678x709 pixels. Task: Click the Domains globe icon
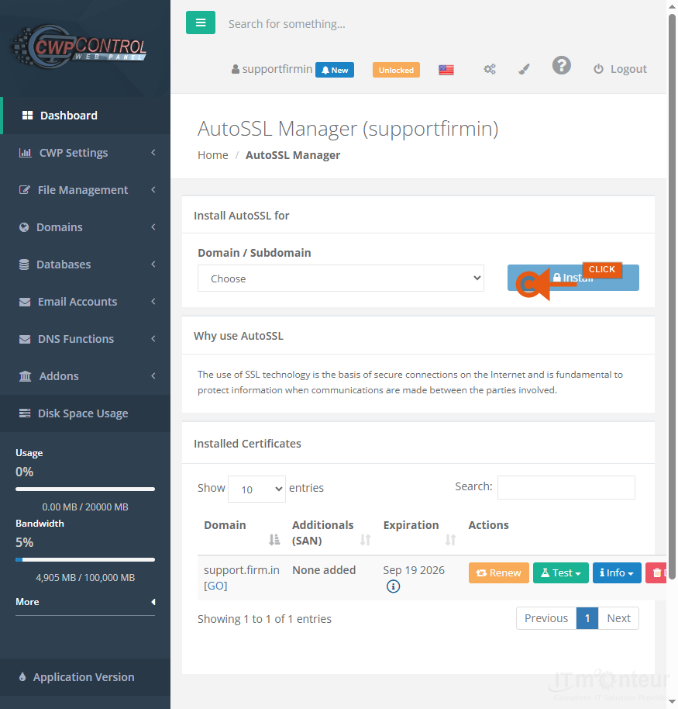coord(24,227)
